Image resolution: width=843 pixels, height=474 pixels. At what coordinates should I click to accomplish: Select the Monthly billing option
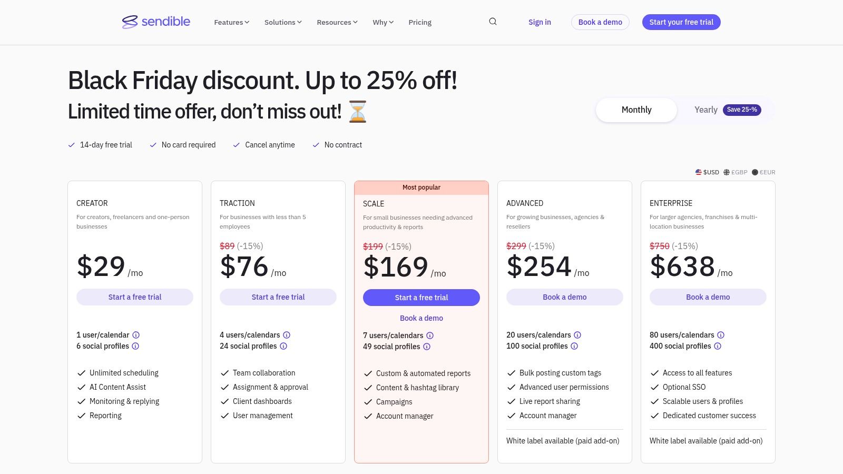(x=636, y=110)
